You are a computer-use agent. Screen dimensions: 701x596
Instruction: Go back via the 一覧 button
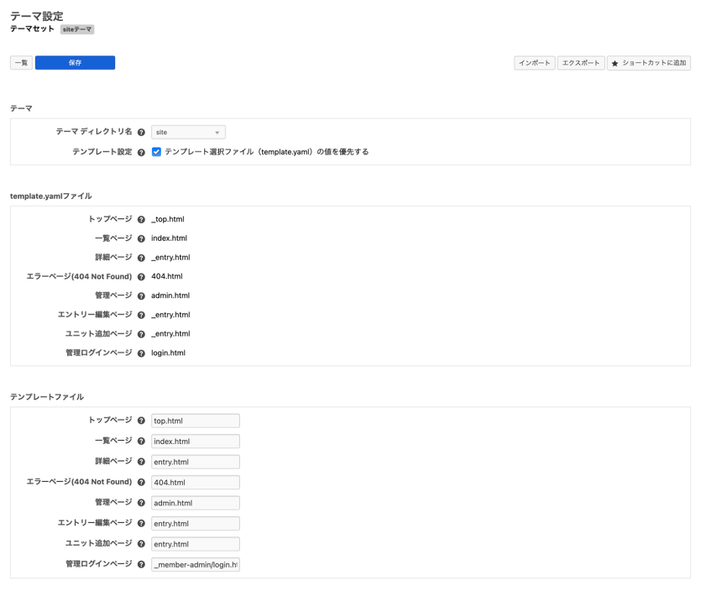(21, 63)
